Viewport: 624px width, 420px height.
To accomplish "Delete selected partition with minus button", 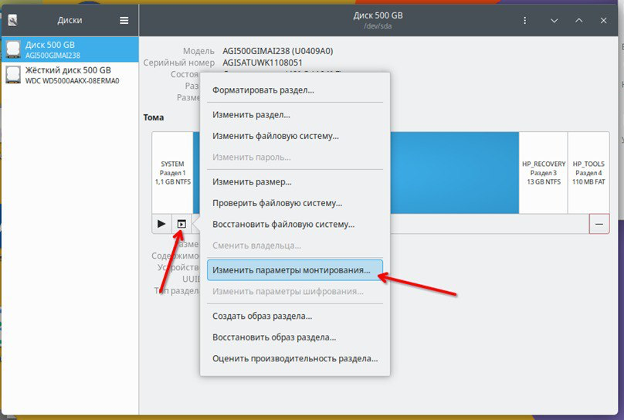I will click(599, 224).
